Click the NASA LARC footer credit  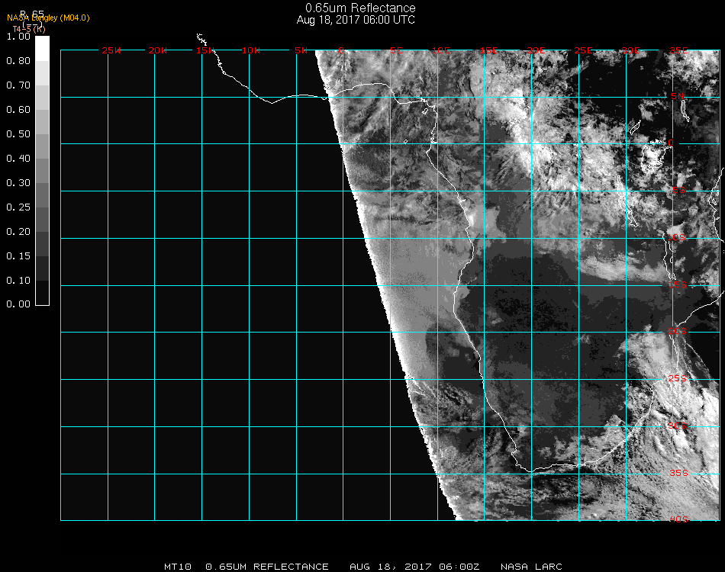pos(531,567)
